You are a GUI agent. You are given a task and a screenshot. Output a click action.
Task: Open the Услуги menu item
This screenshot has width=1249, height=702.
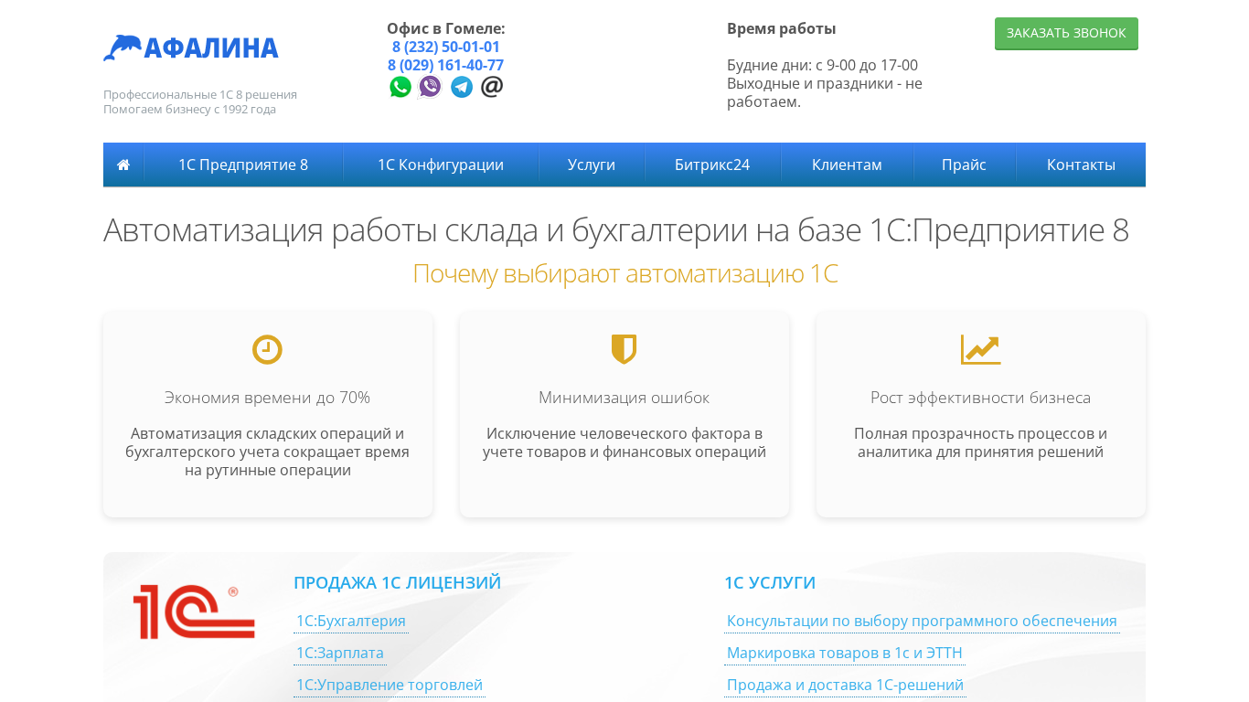592,165
